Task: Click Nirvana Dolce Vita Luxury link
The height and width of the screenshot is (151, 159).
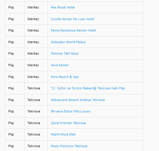Action: click(71, 111)
